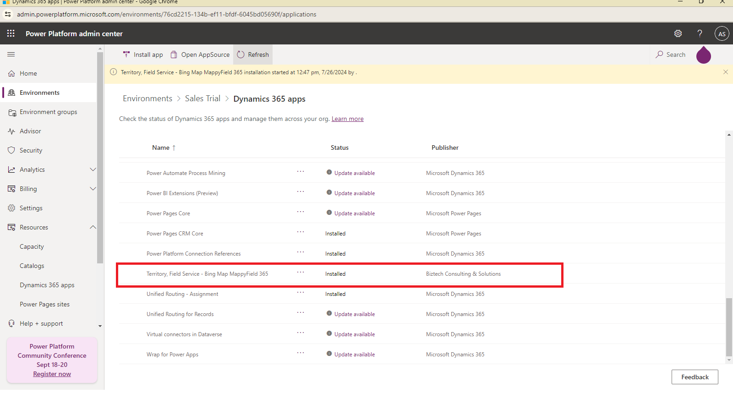Click the purple droplet chat icon
733x393 pixels.
click(x=704, y=55)
